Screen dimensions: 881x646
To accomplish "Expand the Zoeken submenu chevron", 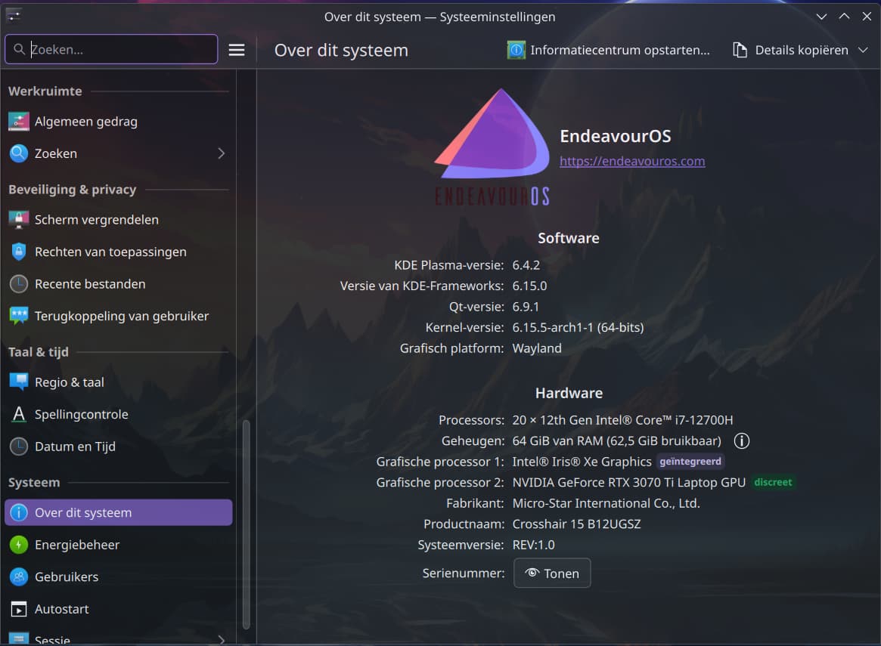I will click(x=222, y=153).
